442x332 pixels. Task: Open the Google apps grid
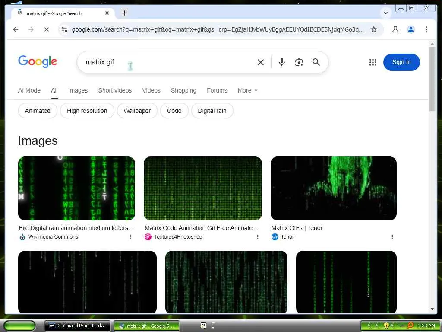(373, 62)
